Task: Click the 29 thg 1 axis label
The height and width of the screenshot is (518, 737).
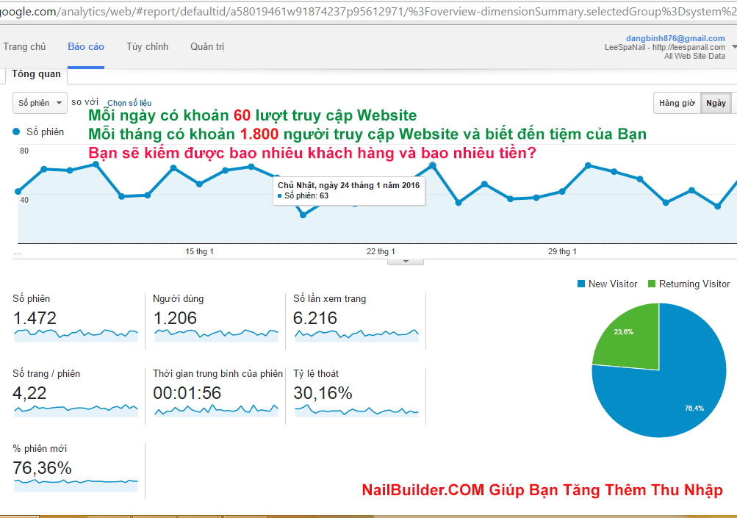Action: pos(562,251)
